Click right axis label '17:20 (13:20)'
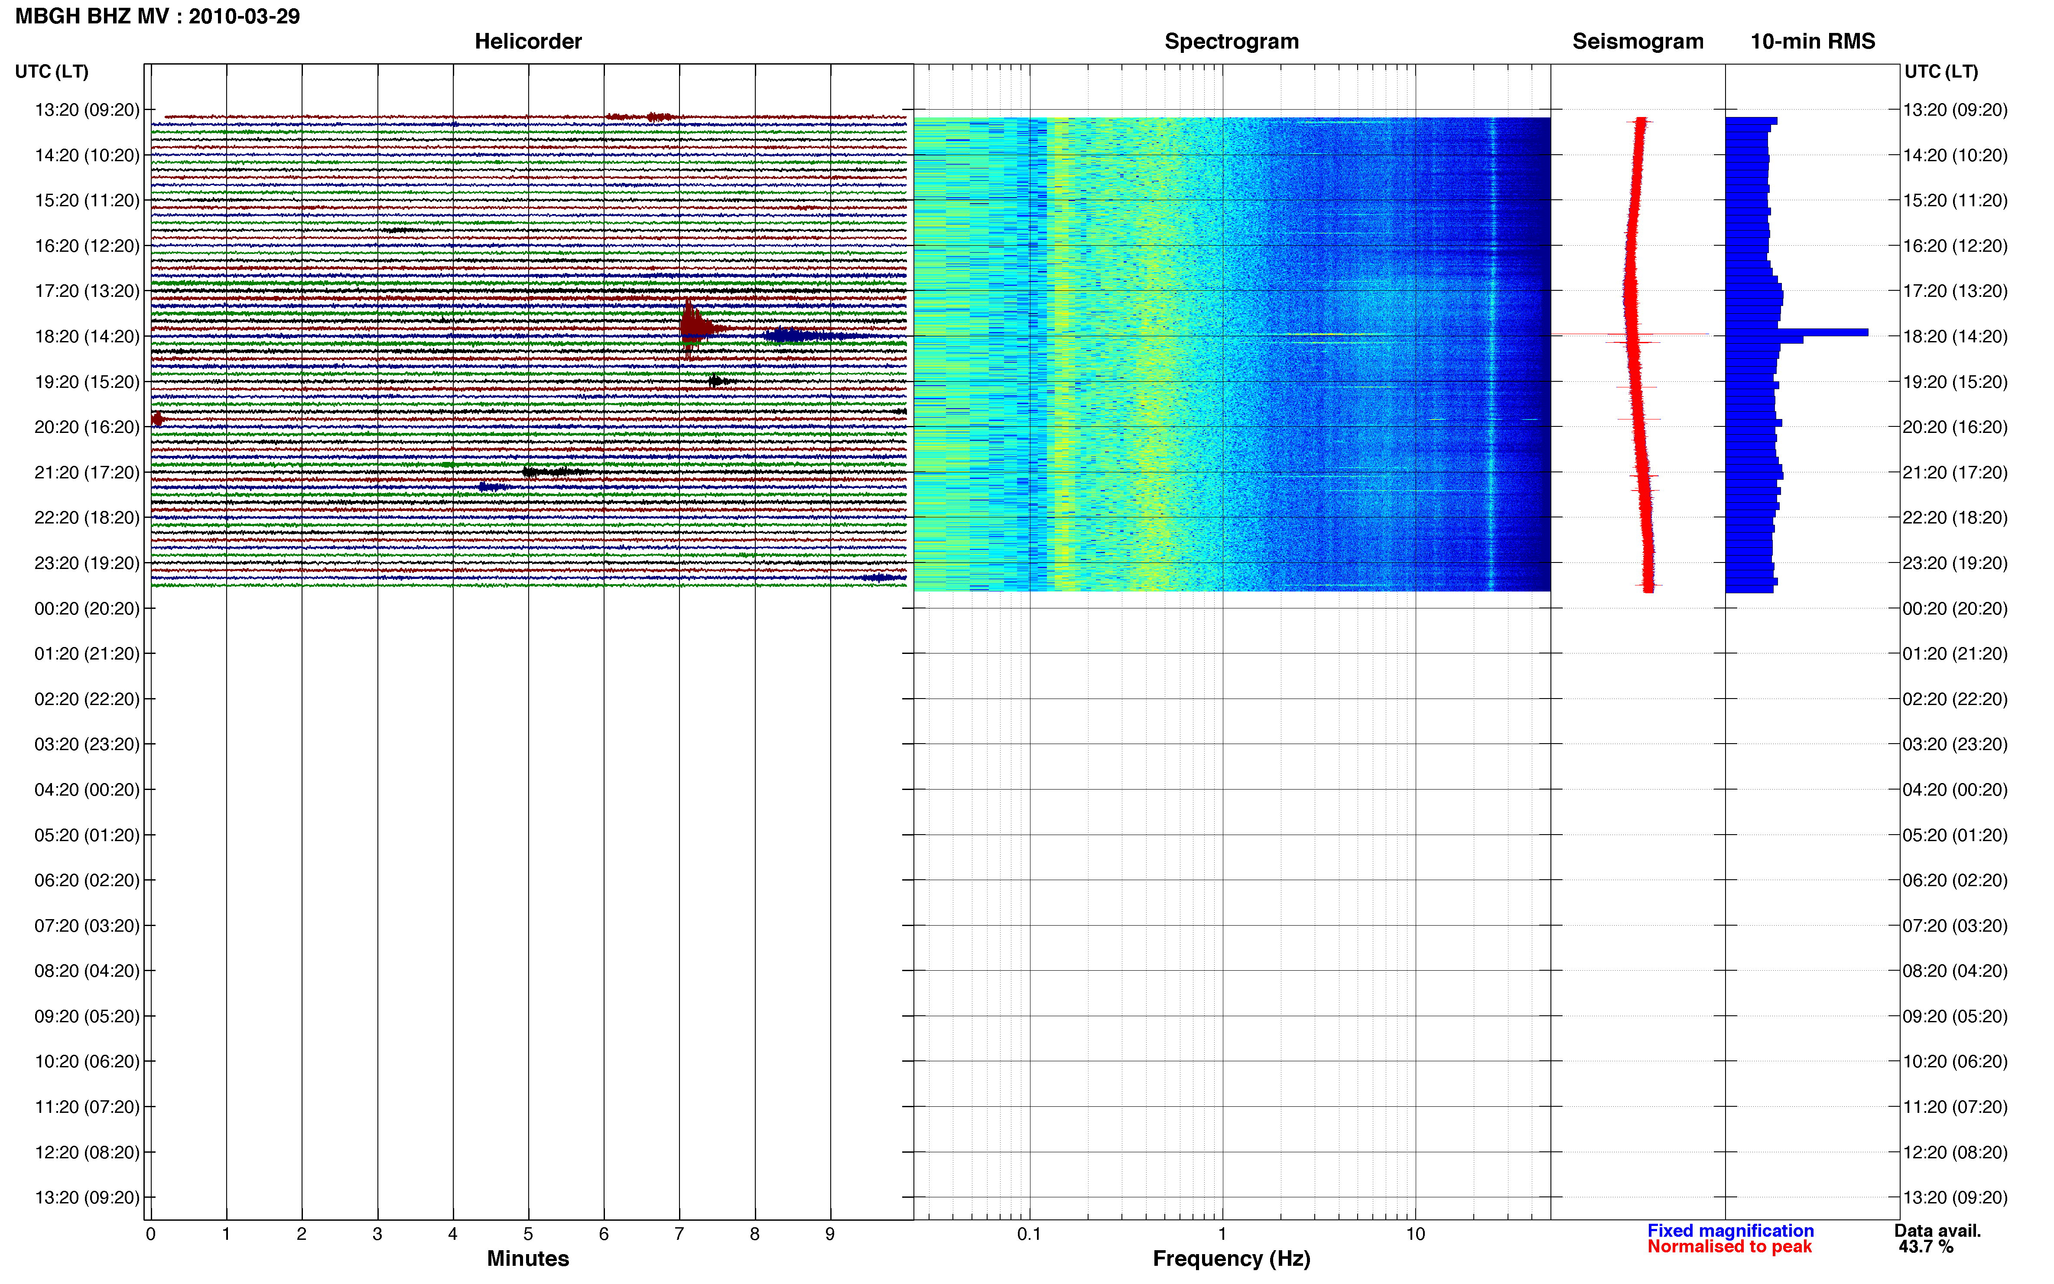This screenshot has height=1284, width=2054. (x=1955, y=291)
